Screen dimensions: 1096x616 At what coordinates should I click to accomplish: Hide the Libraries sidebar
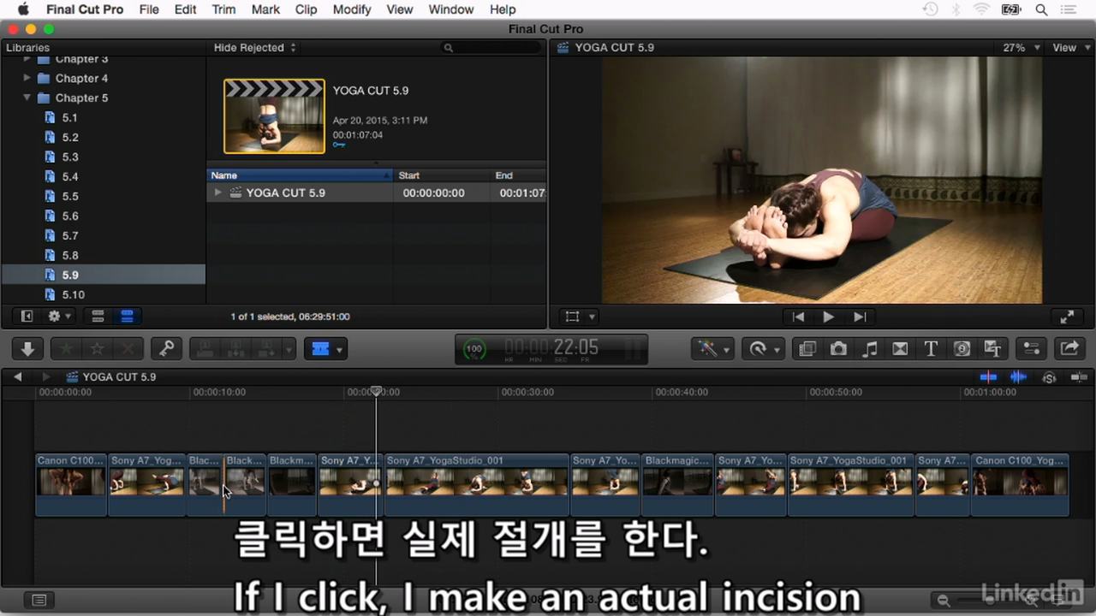click(27, 317)
